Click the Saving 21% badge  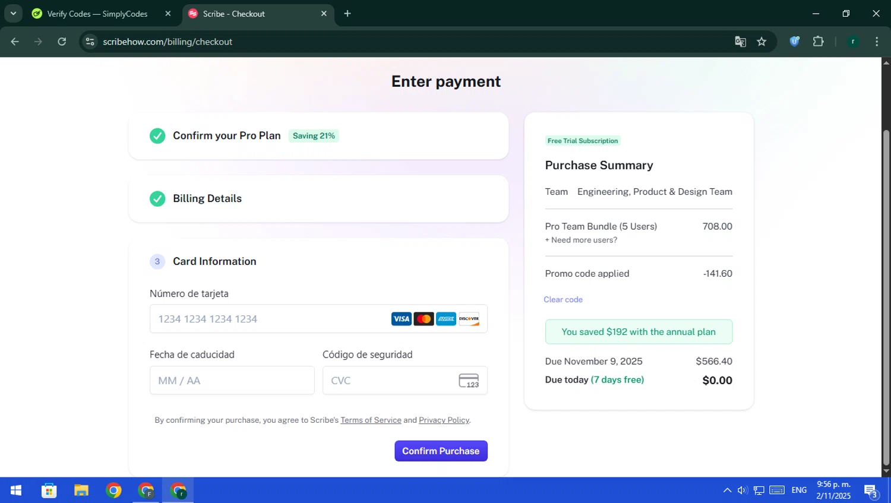(314, 136)
